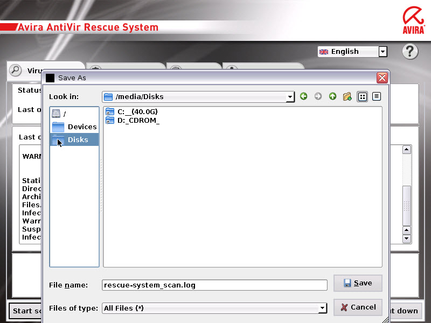Cancel the Save As dialog
The image size is (431, 323).
[358, 307]
